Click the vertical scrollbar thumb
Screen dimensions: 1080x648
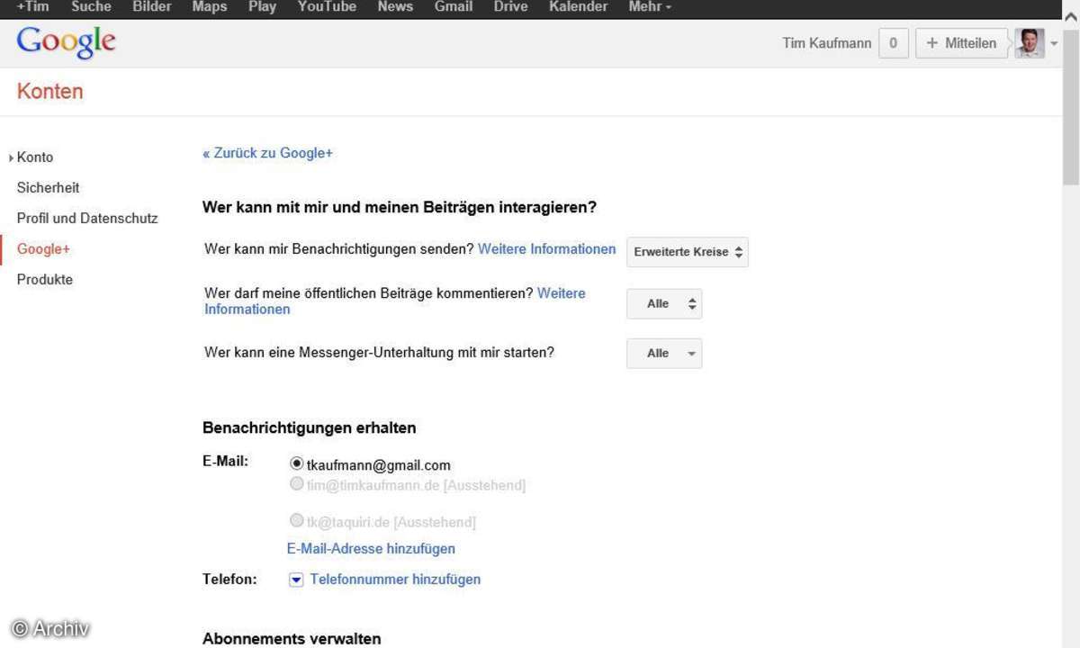tap(1071, 106)
